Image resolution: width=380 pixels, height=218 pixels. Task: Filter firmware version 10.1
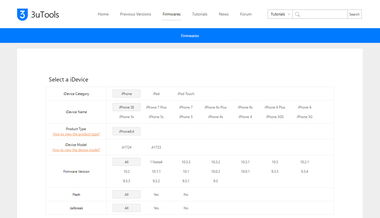186,172
